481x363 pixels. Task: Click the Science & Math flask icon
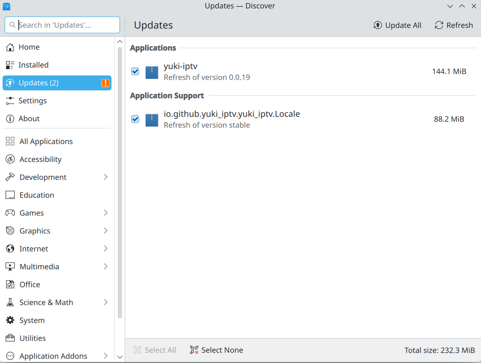click(10, 302)
